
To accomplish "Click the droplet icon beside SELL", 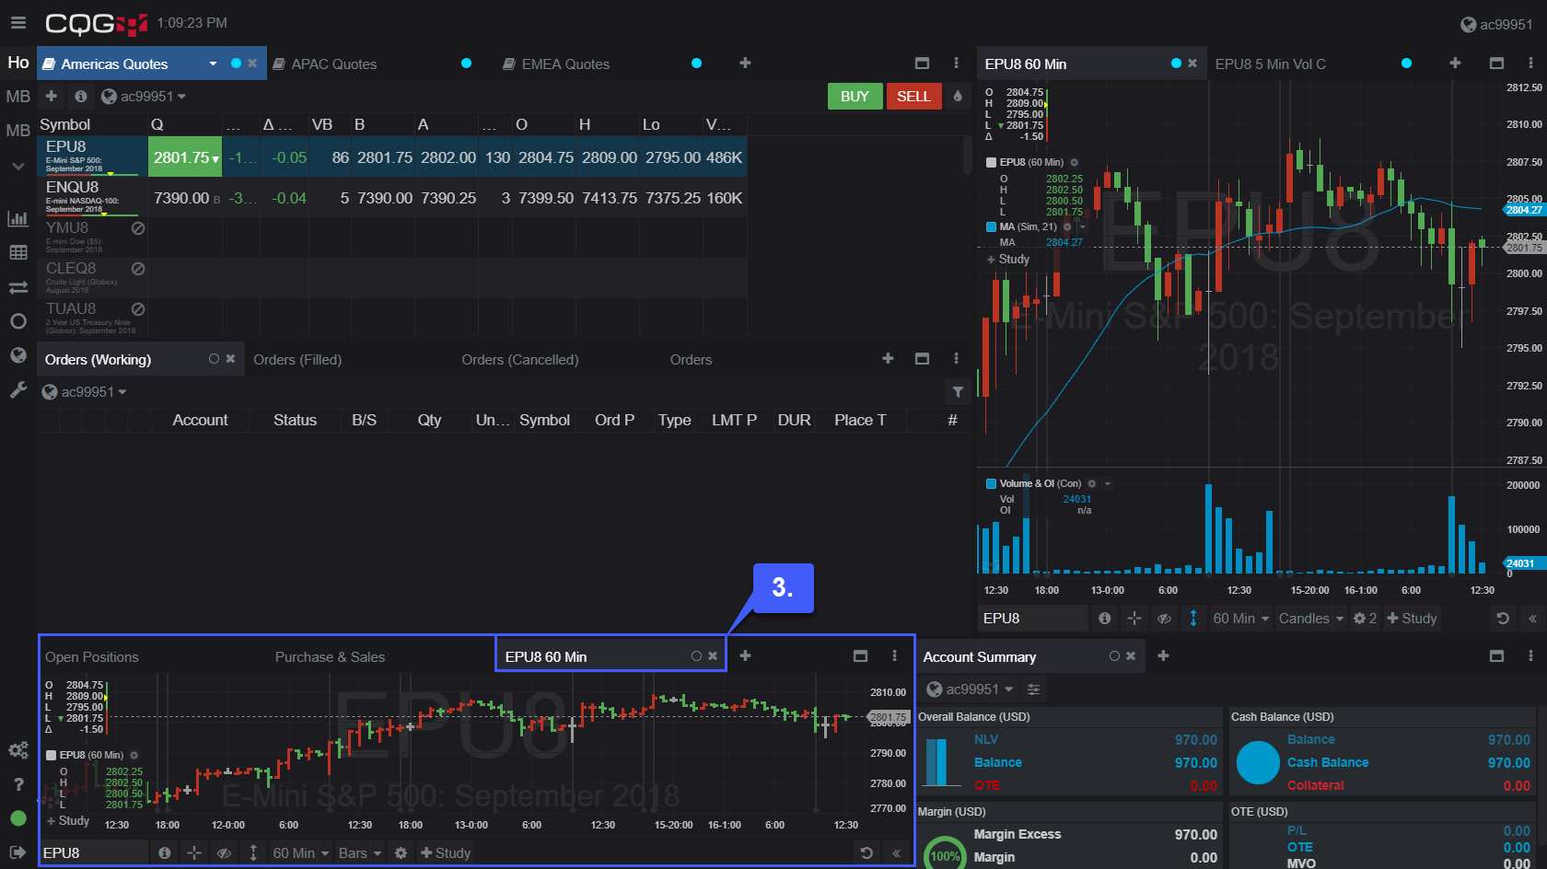I will click(x=958, y=96).
